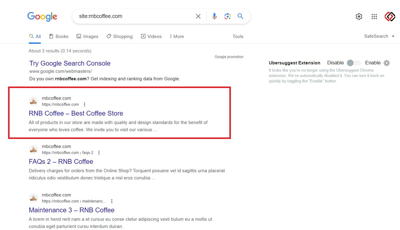Click the 'About 3 results' stats text
The height and width of the screenshot is (230, 400).
pos(60,51)
